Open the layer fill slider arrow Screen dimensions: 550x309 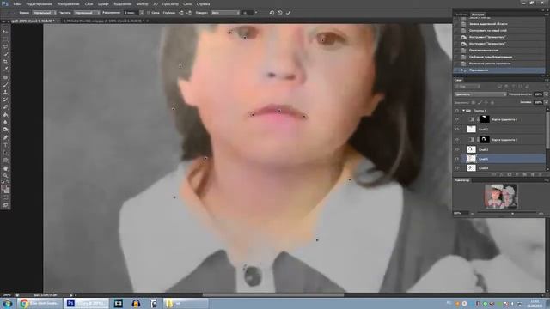pos(546,102)
